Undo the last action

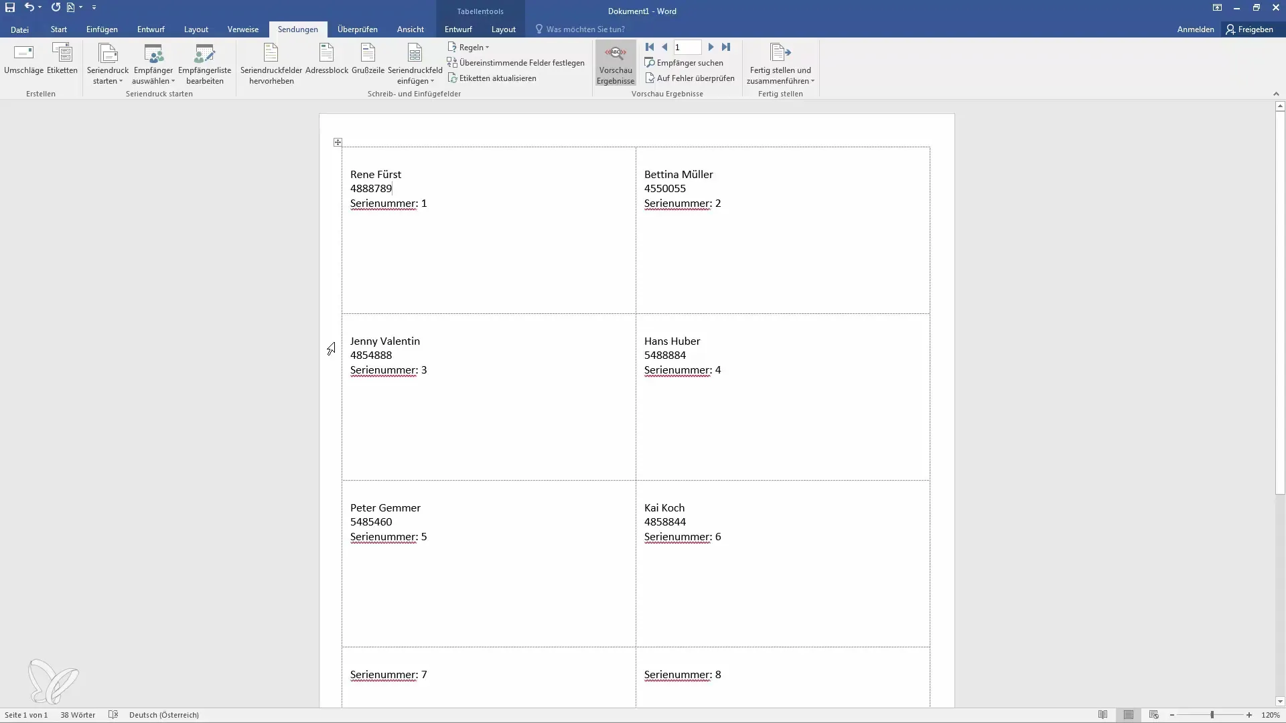[x=29, y=7]
